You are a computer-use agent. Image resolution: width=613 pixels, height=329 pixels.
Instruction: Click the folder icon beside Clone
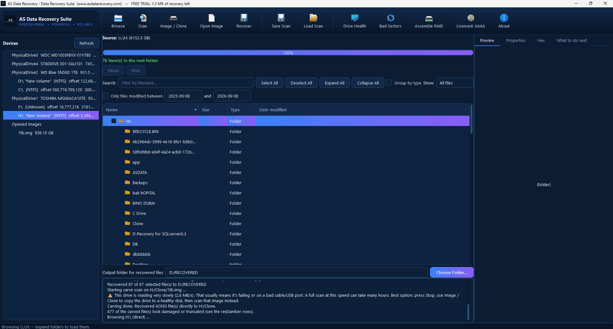tap(127, 223)
